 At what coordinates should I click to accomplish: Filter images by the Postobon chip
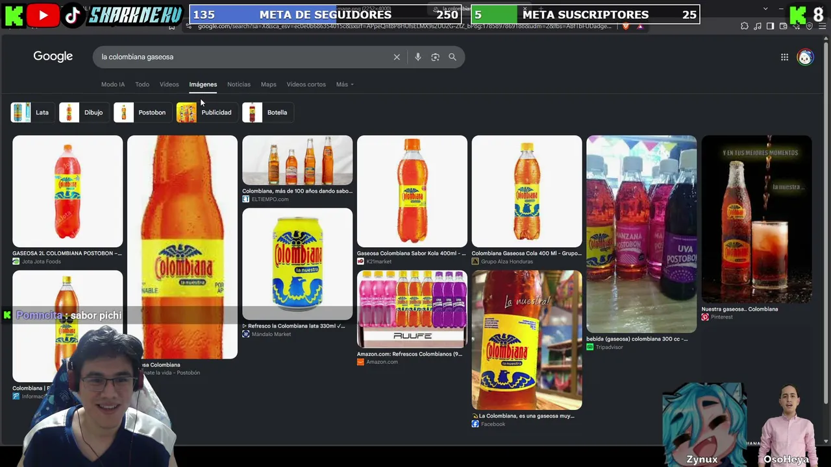[142, 112]
